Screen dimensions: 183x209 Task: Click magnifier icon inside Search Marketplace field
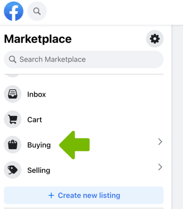(x=13, y=59)
